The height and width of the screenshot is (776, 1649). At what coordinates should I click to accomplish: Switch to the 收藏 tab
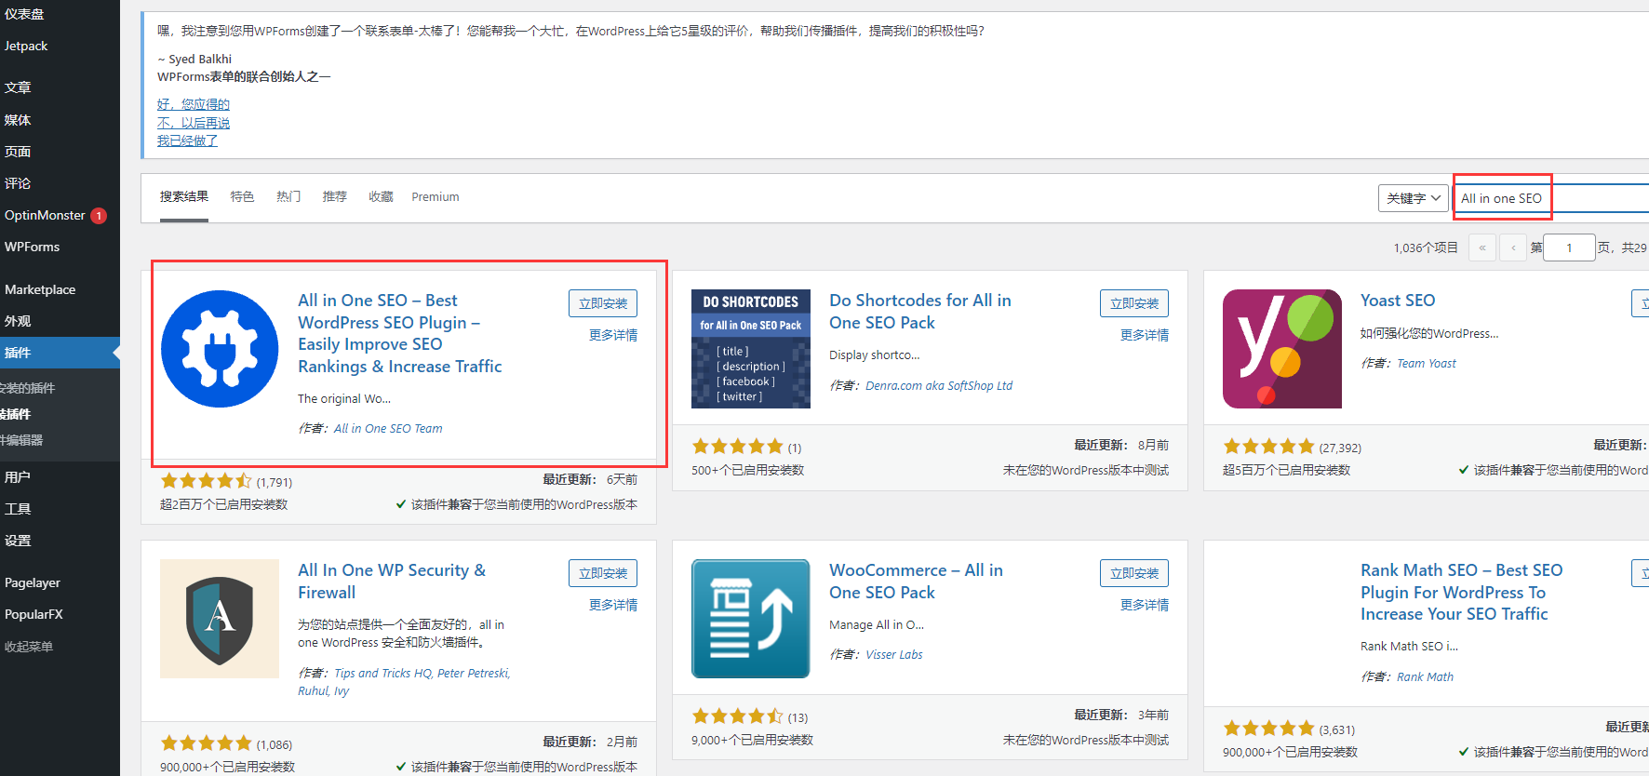coord(381,196)
